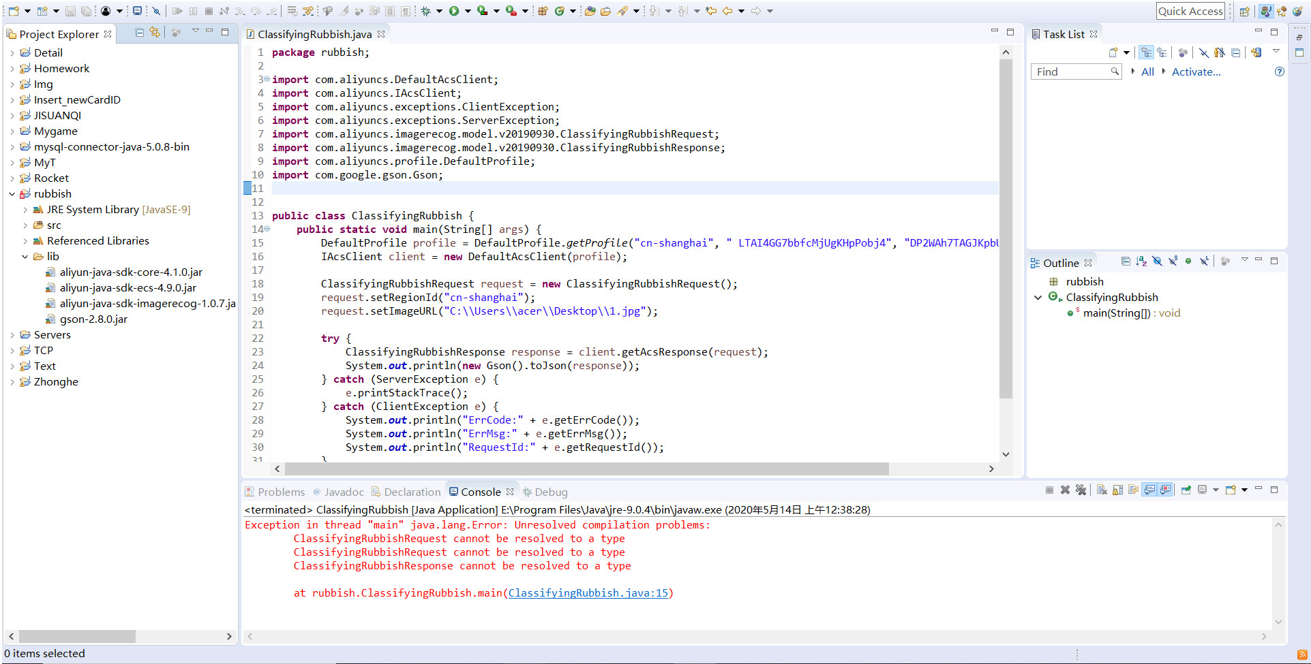This screenshot has height=664, width=1311.
Task: Click the All filter in Task List
Action: coord(1147,72)
